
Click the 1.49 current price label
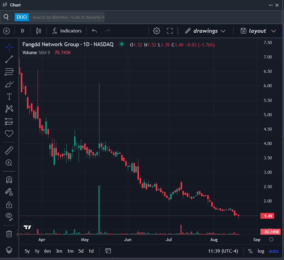click(x=267, y=216)
